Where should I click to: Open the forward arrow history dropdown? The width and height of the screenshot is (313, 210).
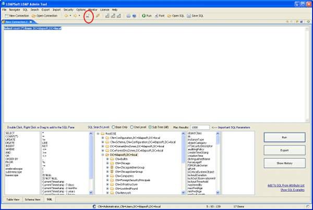pyautogui.click(x=79, y=16)
